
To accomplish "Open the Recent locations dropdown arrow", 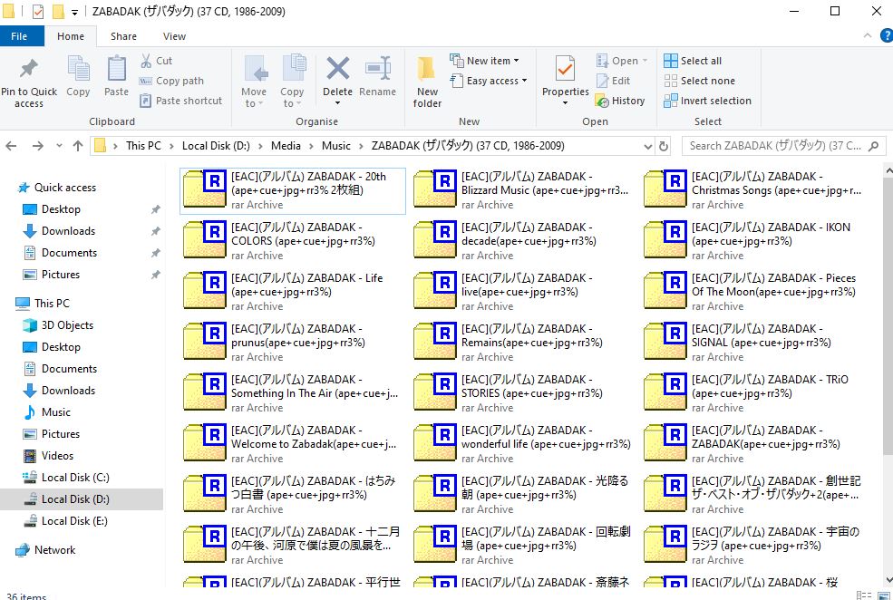I will [x=59, y=146].
